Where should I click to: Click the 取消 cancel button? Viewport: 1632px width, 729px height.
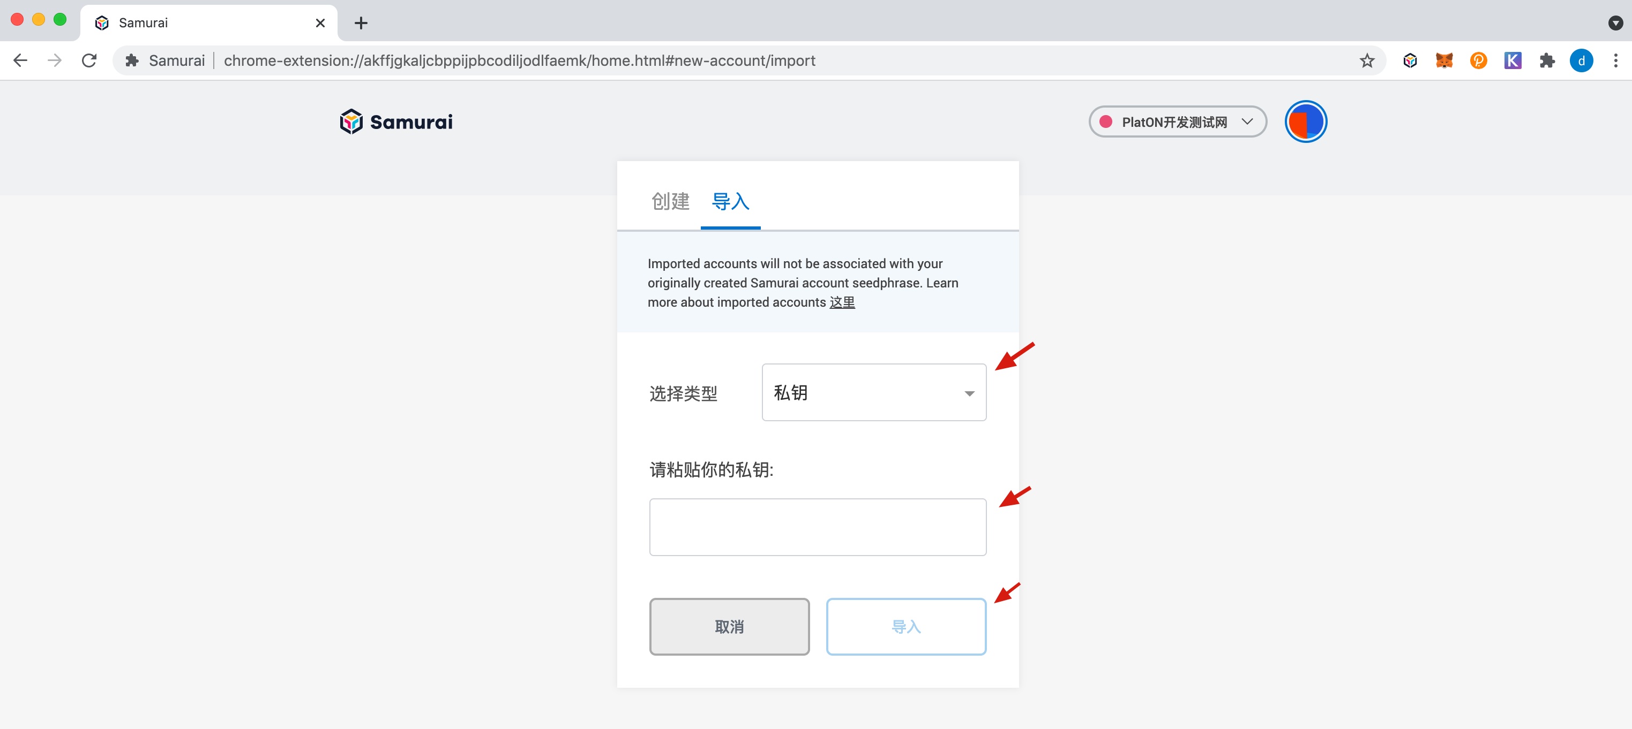point(729,626)
